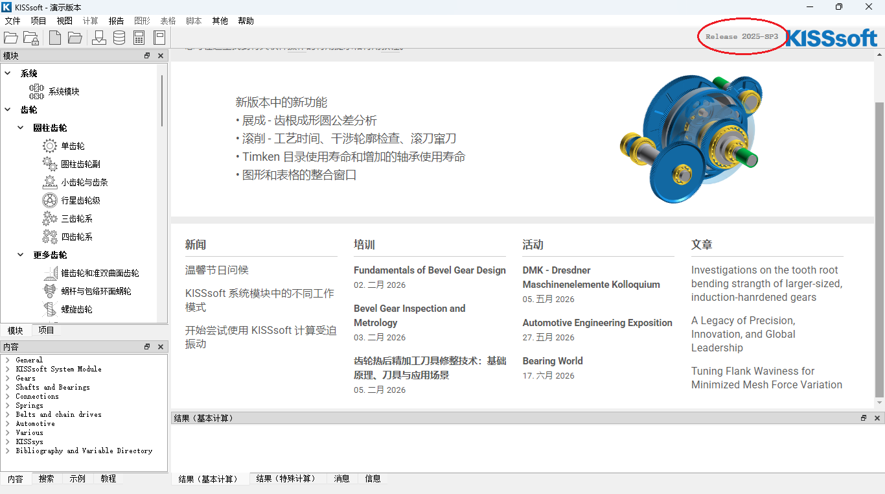Select the single gear (单齿轮) module icon

click(50, 146)
